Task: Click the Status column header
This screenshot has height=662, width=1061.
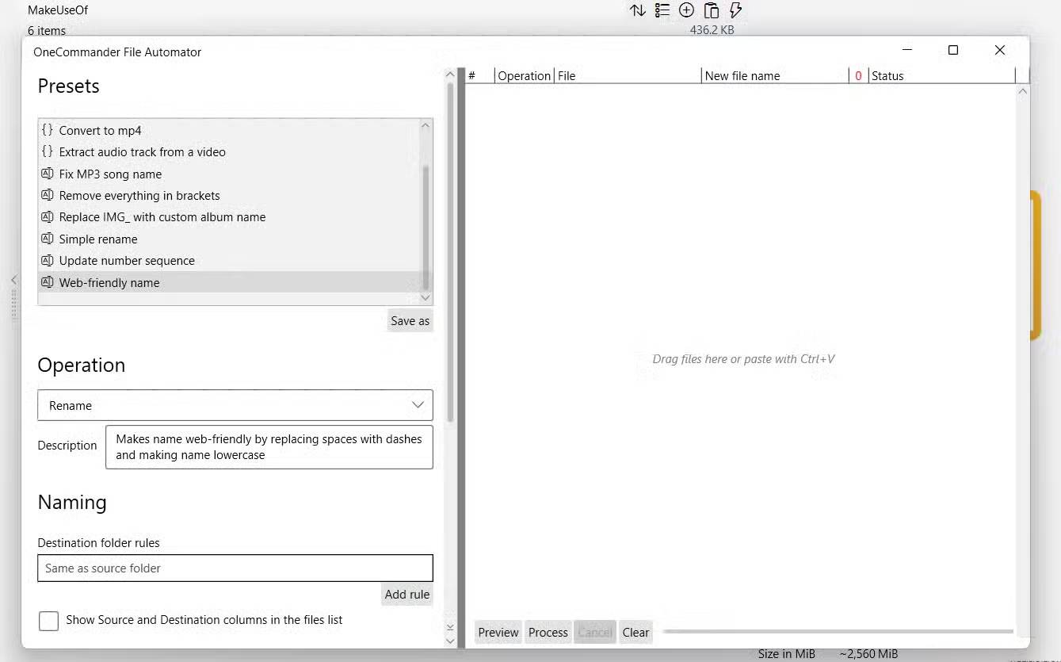Action: 941,75
